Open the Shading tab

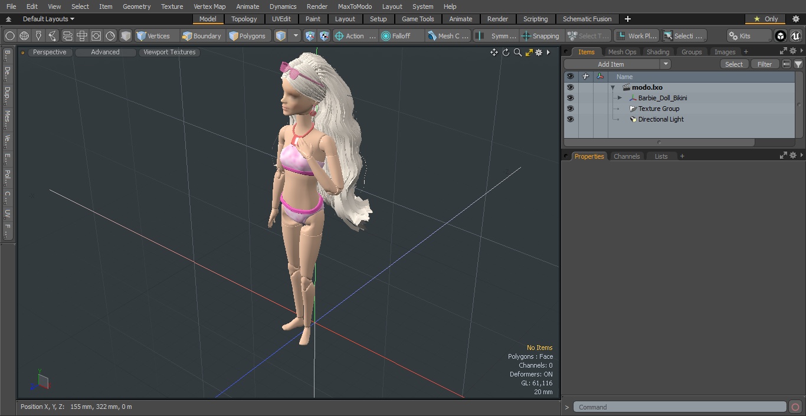pyautogui.click(x=658, y=52)
